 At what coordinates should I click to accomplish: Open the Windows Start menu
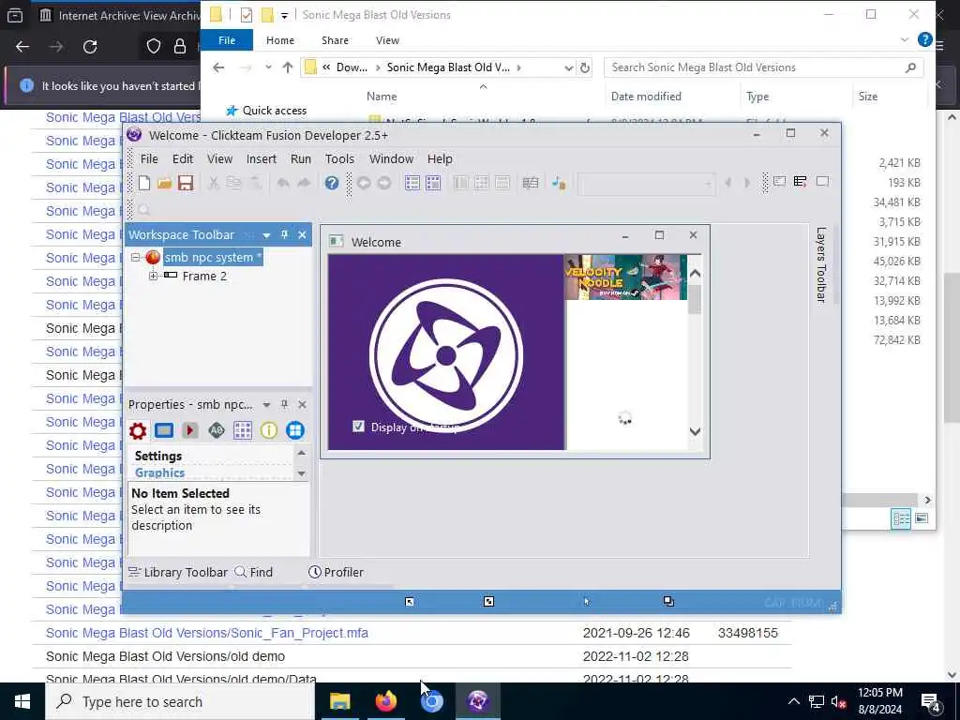(22, 701)
